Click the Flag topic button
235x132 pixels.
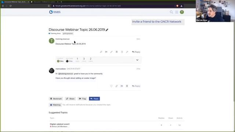[x=82, y=99]
